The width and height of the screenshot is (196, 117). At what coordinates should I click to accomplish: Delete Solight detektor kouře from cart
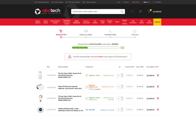[158, 110]
